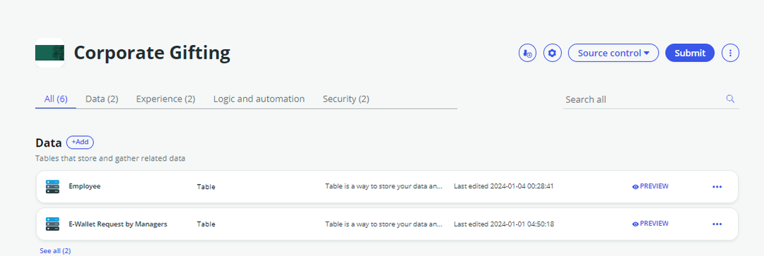
Task: Expand the Source control dropdown
Action: (x=613, y=53)
